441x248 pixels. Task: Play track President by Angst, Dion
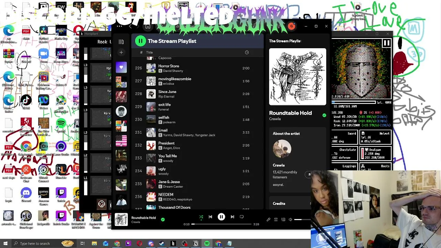click(197, 145)
